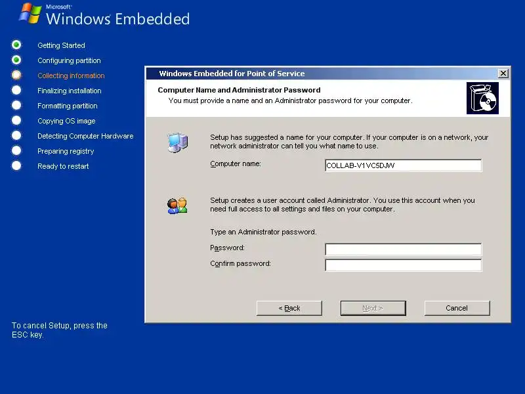Click the Detecting Computer Hardware indicator dot

pos(16,135)
